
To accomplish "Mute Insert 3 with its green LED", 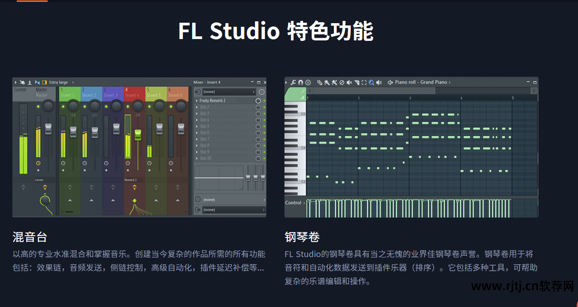I will (x=106, y=106).
